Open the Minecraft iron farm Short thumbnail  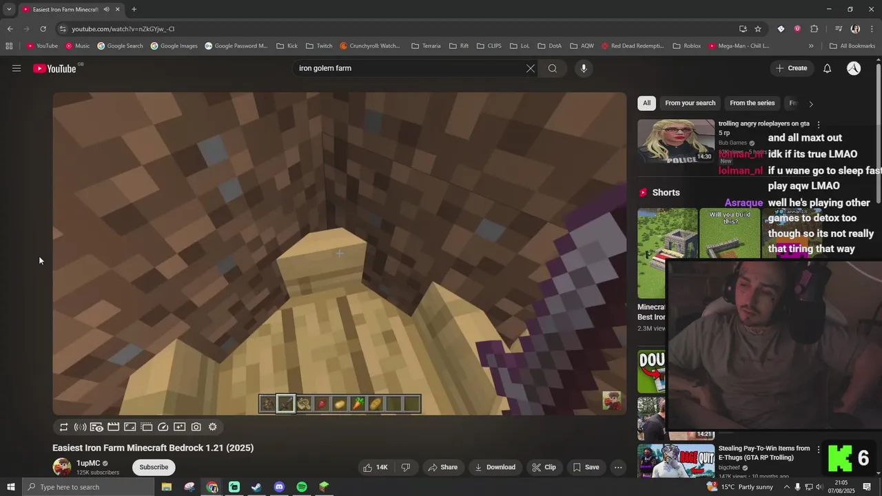667,253
